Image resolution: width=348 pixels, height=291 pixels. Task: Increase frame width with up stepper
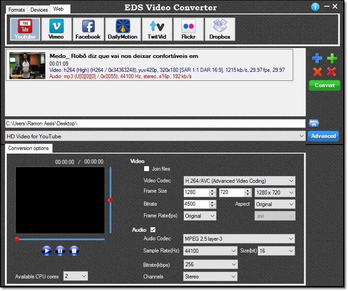(212, 191)
